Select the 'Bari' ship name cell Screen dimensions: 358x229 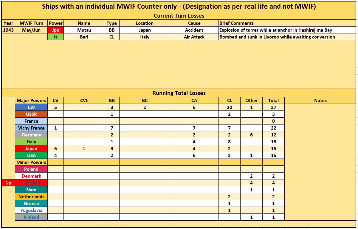(84, 37)
